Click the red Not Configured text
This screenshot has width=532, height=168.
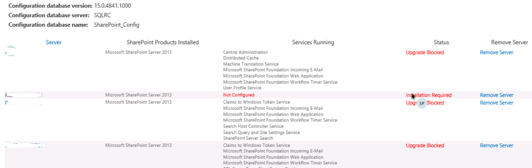[x=239, y=95]
